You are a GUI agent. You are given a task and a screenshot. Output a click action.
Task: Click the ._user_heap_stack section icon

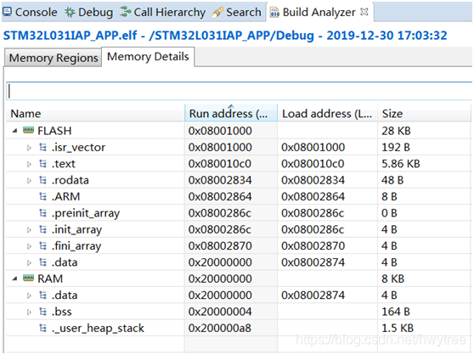coord(43,328)
